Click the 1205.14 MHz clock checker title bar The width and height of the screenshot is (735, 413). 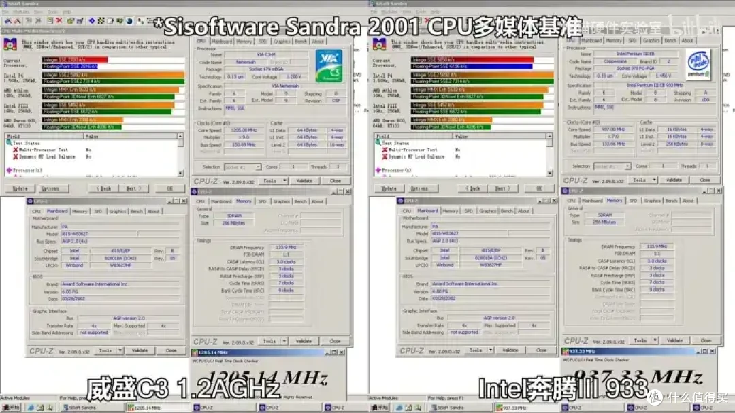coord(269,352)
